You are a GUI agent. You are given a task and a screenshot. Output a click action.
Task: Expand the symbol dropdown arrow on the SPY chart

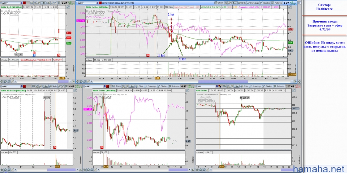pos(217,86)
